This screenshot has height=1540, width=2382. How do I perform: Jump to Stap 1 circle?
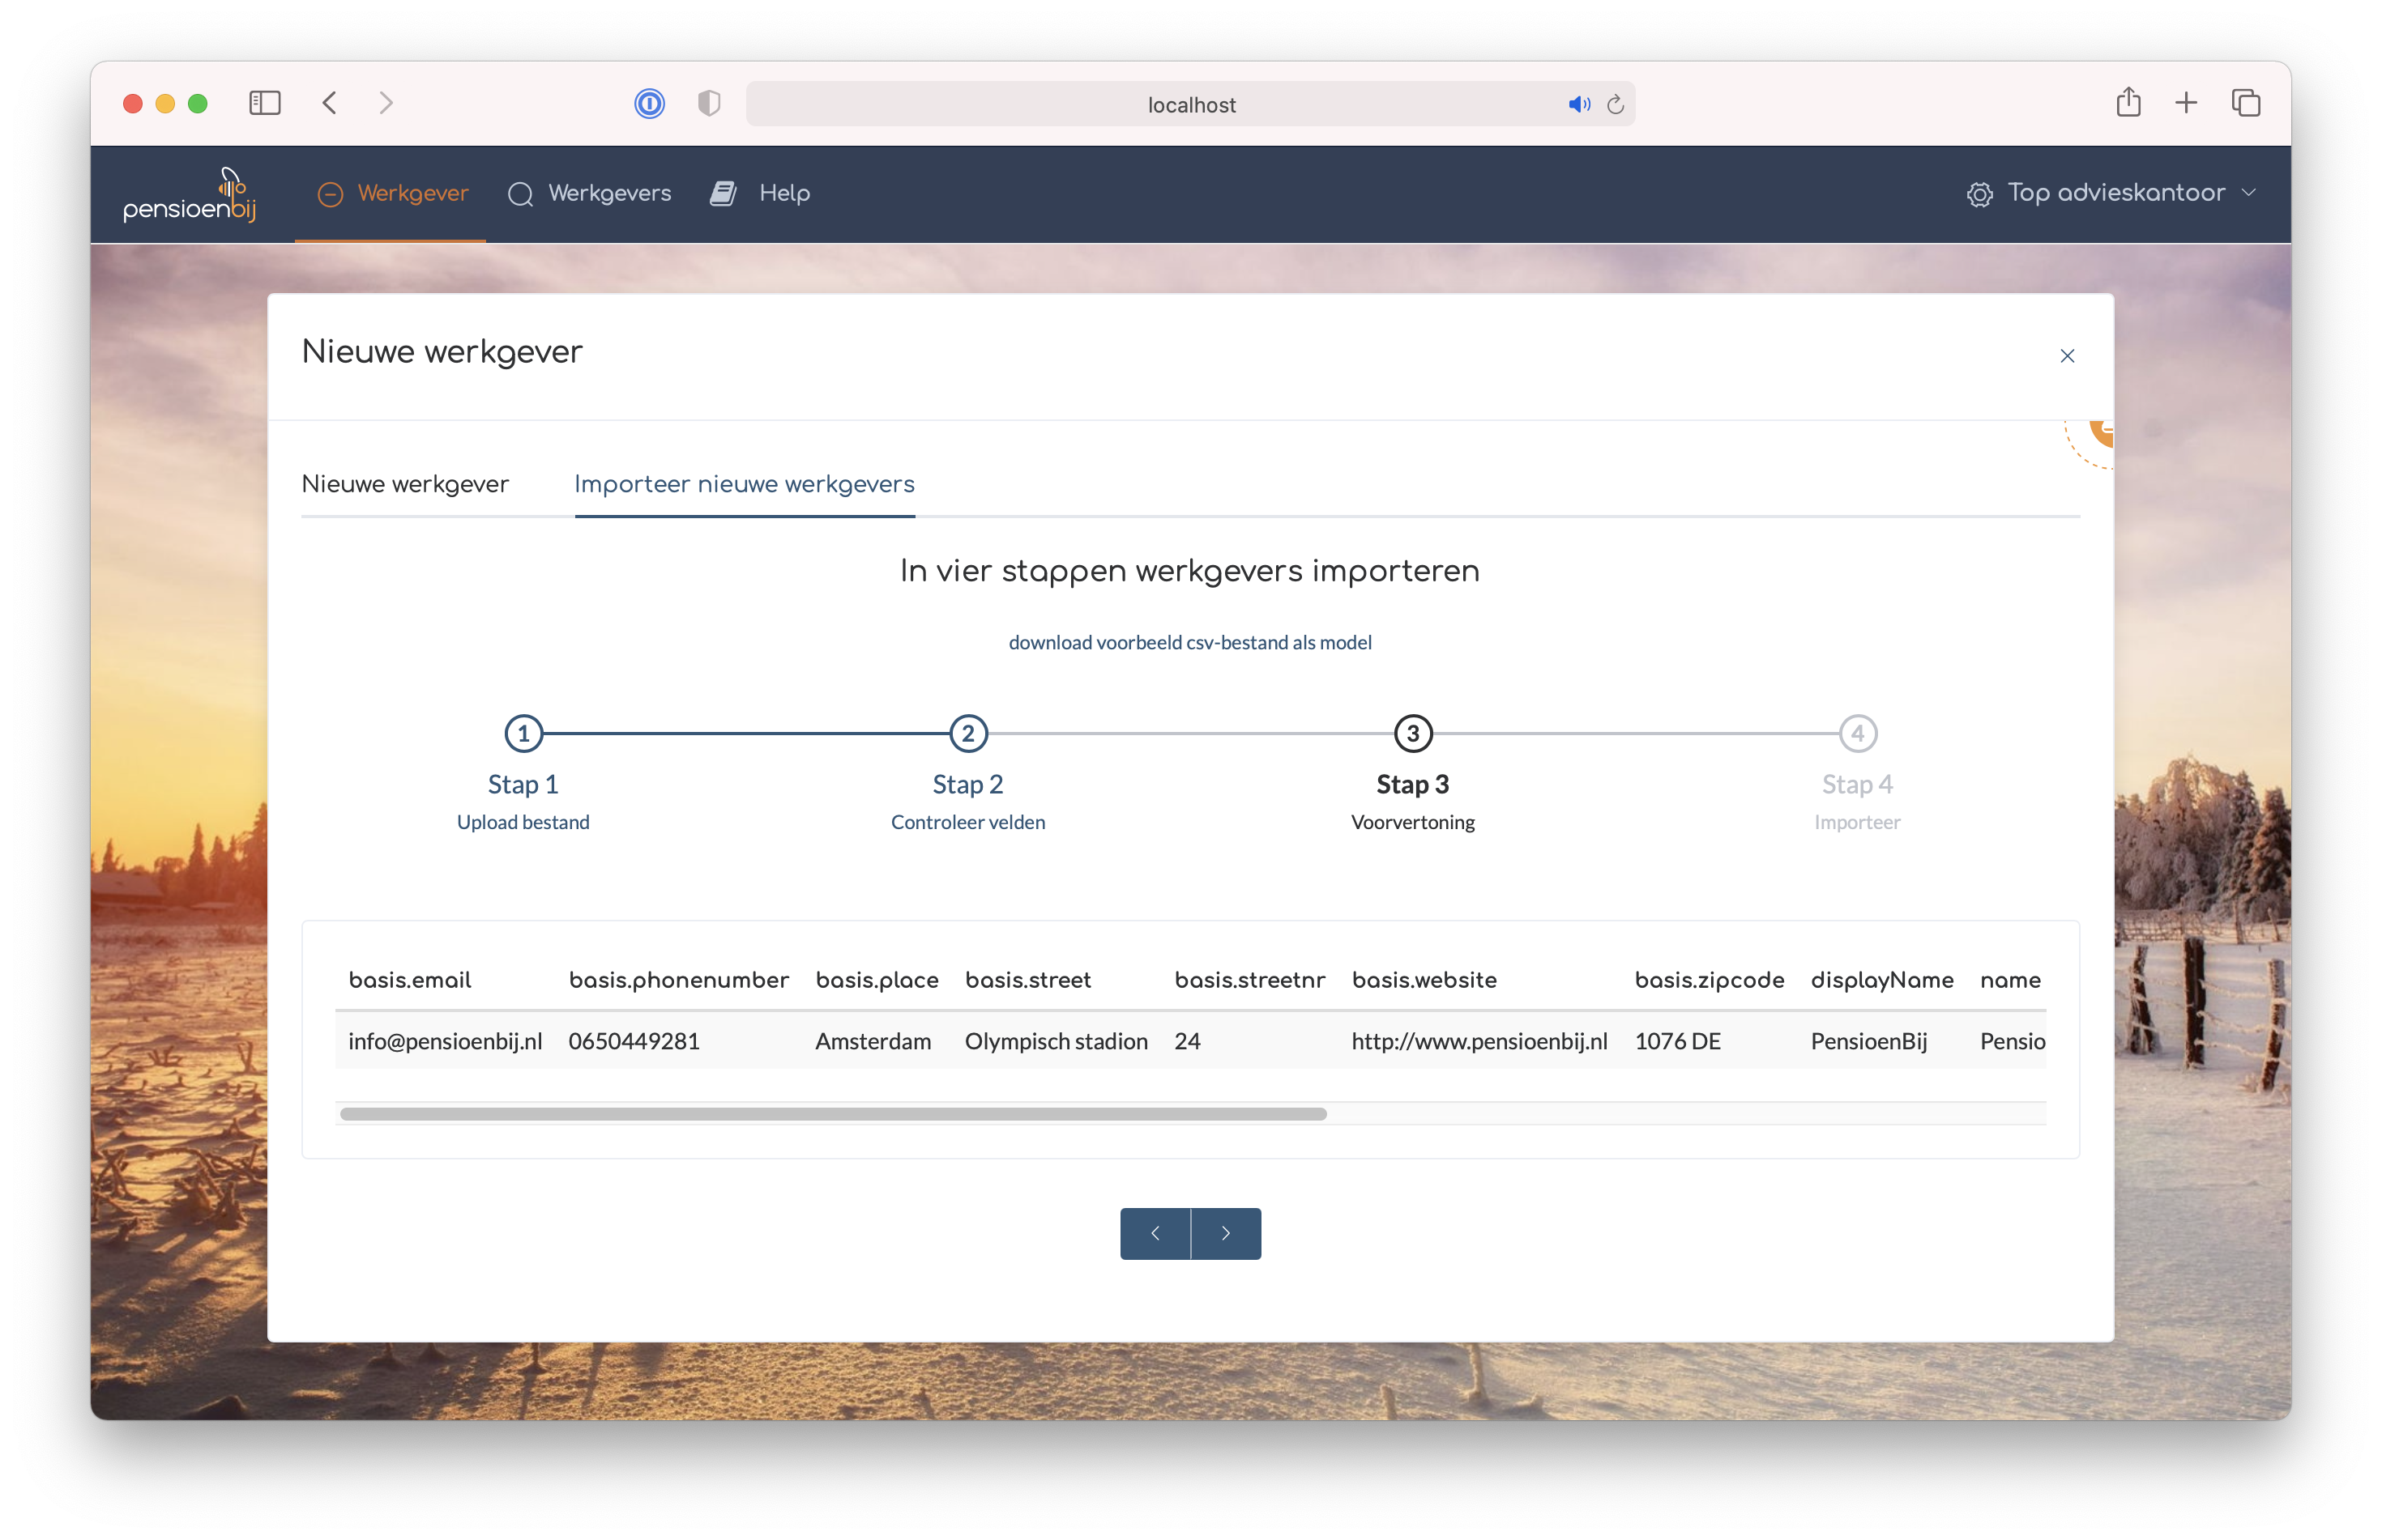523,733
